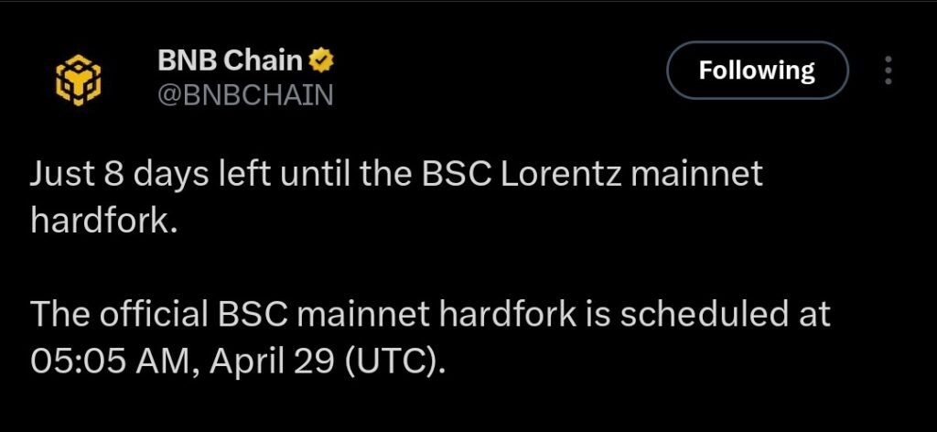Click the @BNBCHAIN handle
This screenshot has width=937, height=432.
coord(245,94)
